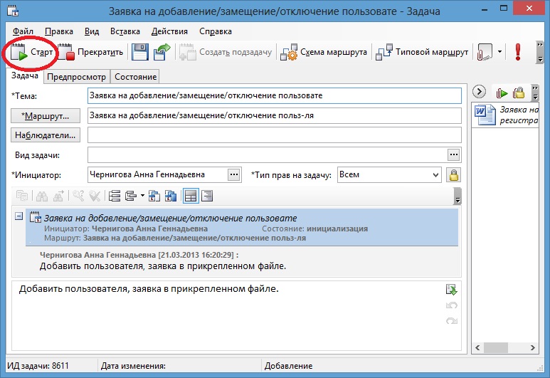Screen dimensions: 550x378
Task: Click the Маршрут... button
Action: pyautogui.click(x=46, y=115)
